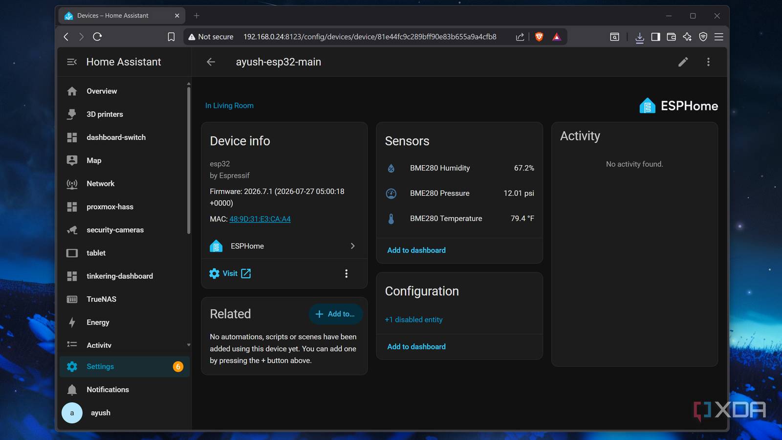Open the Brave Wallet icon
The width and height of the screenshot is (782, 440).
point(672,37)
